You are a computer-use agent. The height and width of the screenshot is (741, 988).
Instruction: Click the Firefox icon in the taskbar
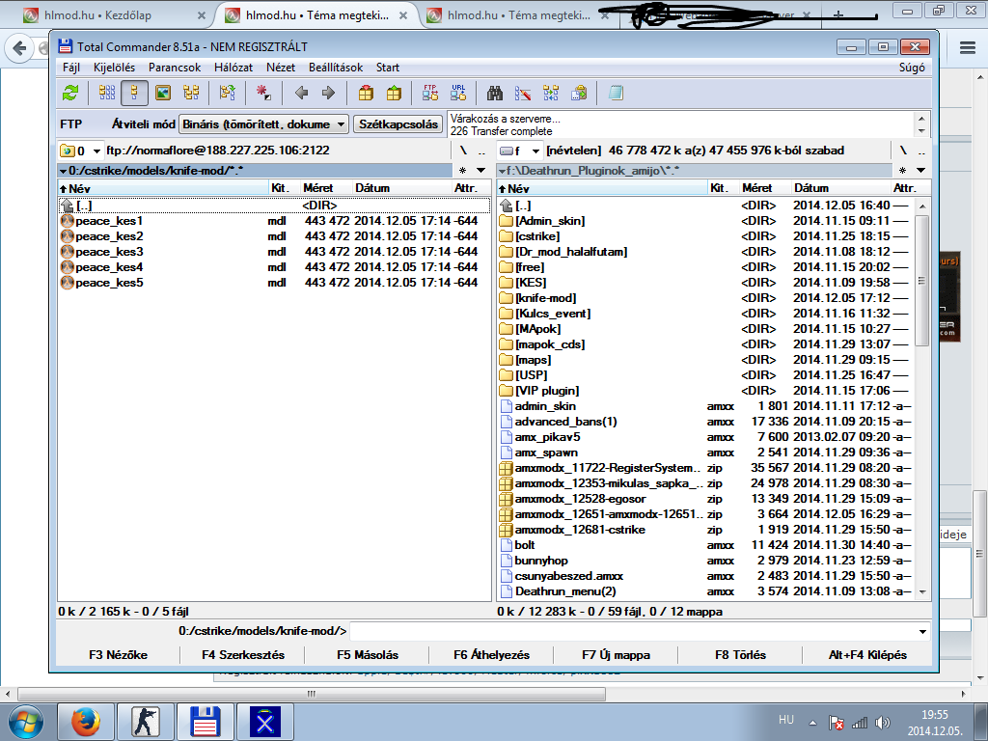(86, 722)
